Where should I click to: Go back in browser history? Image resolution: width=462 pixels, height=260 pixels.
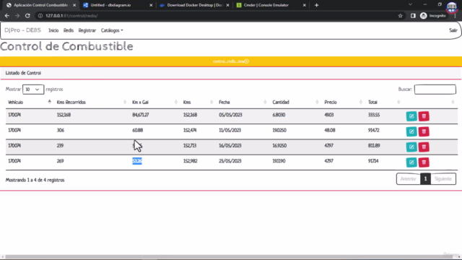pos(7,16)
